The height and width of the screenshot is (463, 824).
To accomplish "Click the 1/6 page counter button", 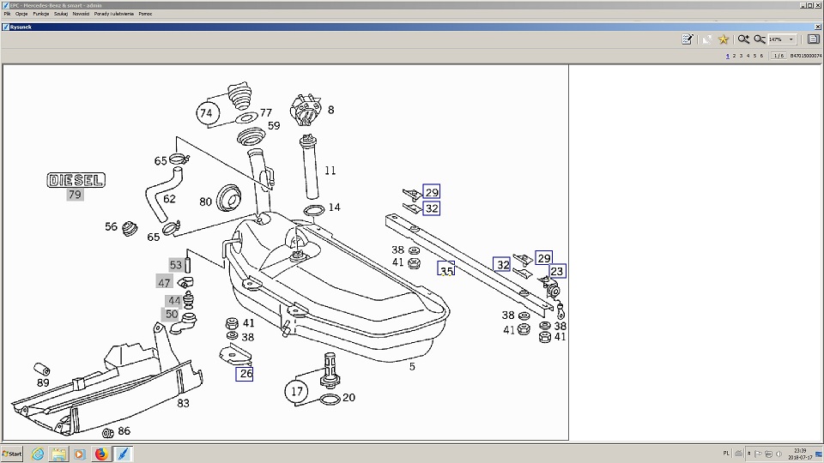I will (779, 56).
